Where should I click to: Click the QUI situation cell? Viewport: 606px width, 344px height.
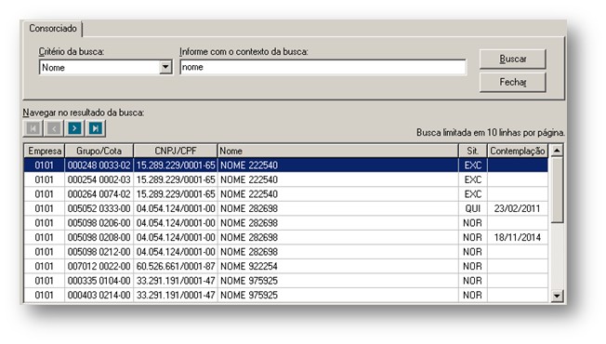(x=473, y=208)
